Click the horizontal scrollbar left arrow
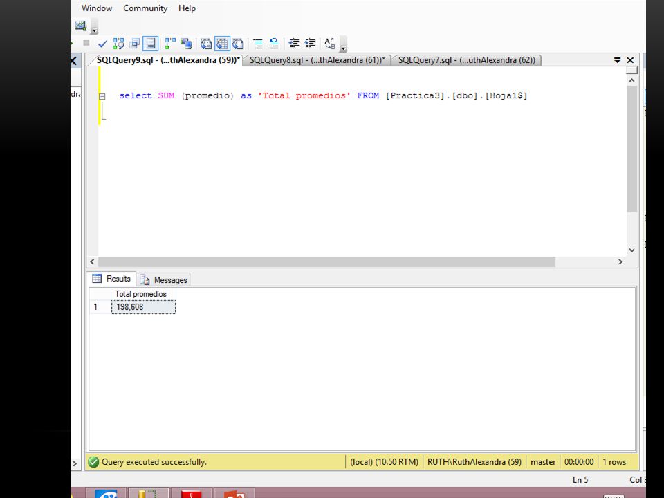This screenshot has height=498, width=664. (92, 261)
